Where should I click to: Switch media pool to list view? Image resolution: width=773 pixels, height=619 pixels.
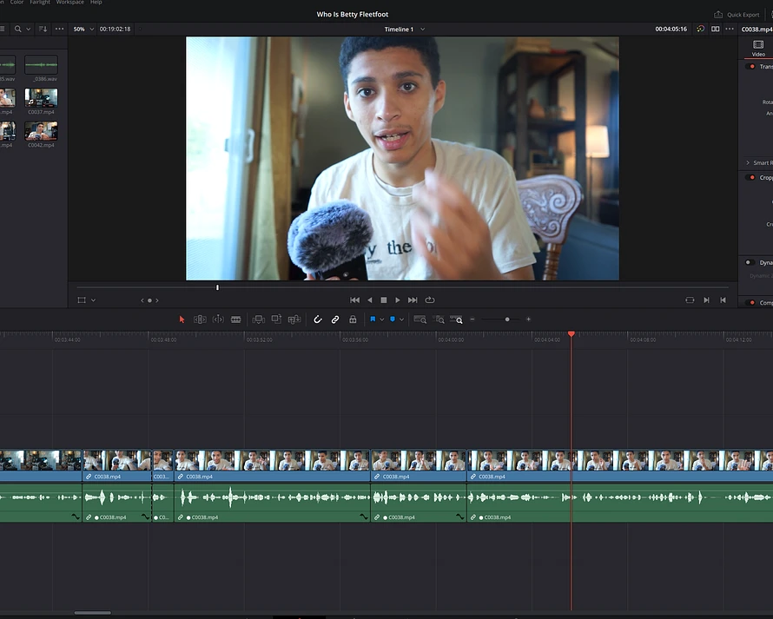coord(3,29)
